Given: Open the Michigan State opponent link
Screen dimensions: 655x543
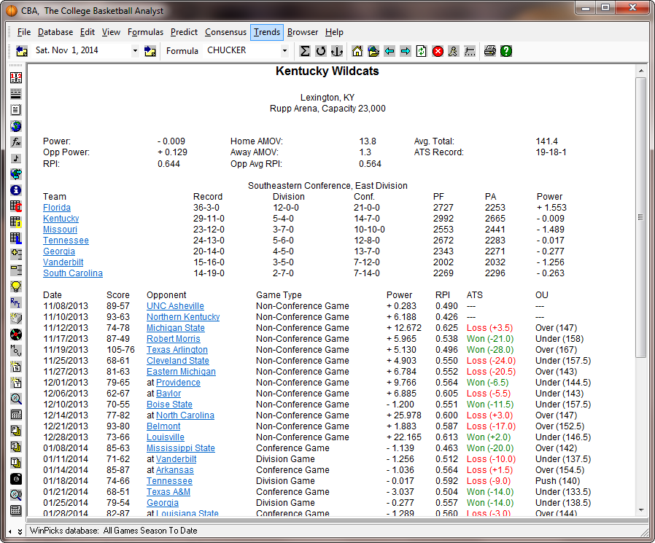Looking at the screenshot, I should [176, 328].
